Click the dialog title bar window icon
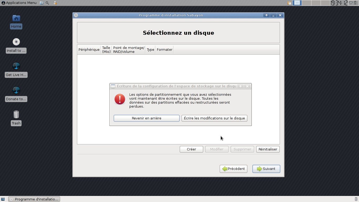Viewport: 359px width, 202px height. [x=113, y=86]
